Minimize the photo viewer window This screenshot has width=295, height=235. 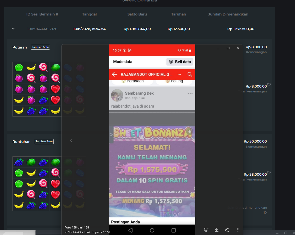point(218,48)
